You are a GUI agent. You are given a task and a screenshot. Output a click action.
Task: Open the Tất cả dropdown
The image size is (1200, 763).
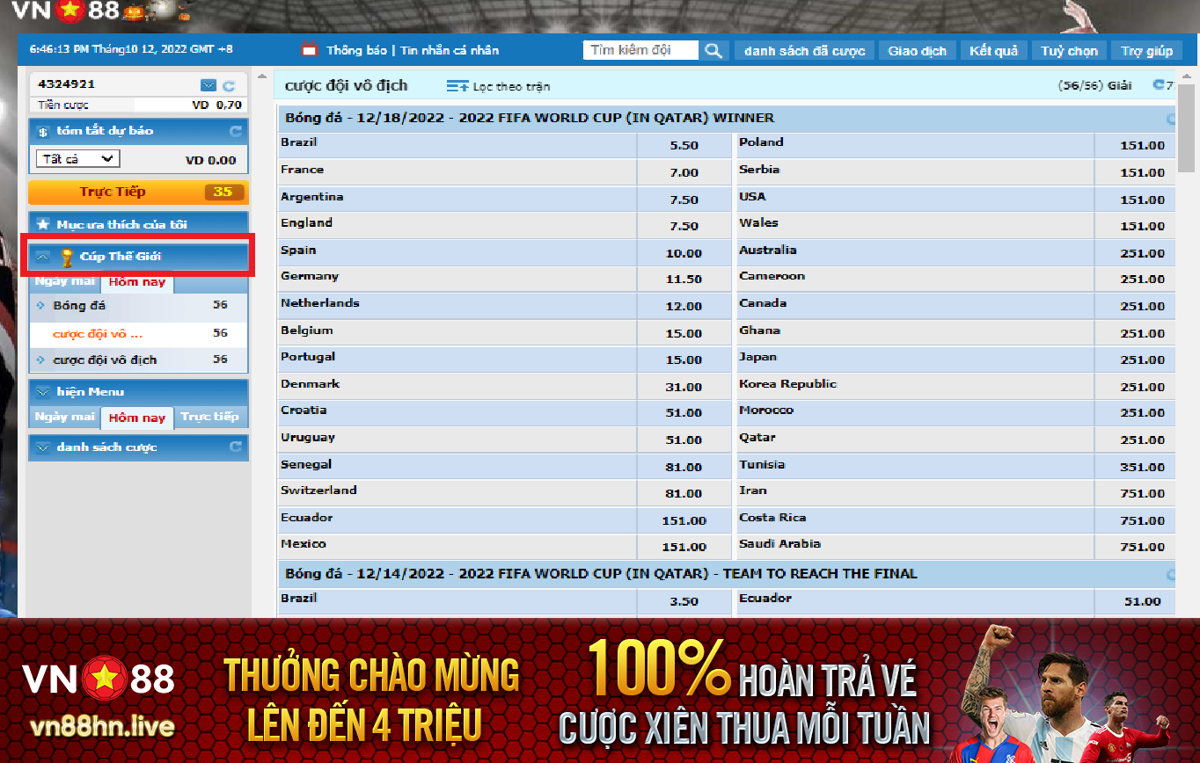tap(77, 159)
